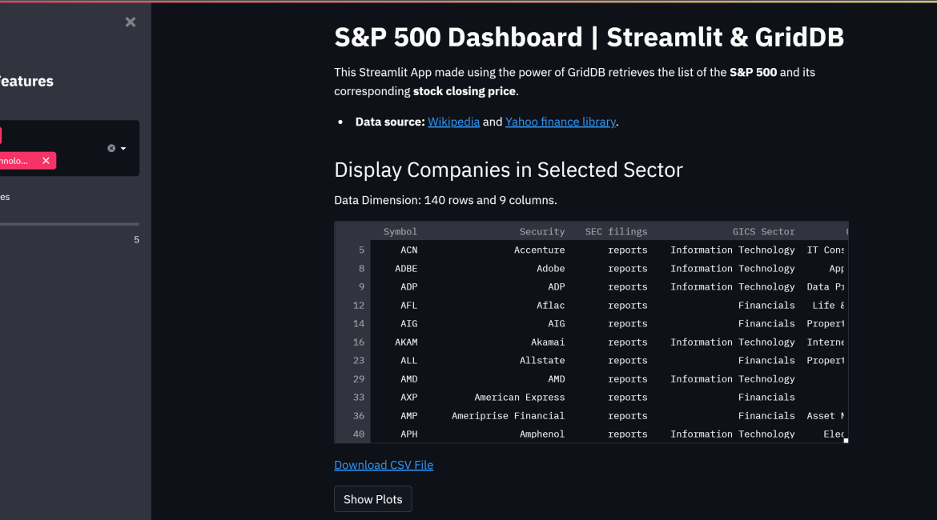This screenshot has height=520, width=937.
Task: Clear all selected sectors in multiselect
Action: 111,148
